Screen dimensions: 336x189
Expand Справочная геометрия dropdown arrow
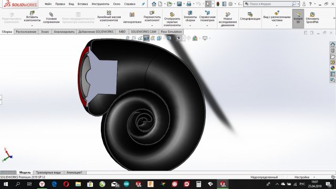pos(207,26)
